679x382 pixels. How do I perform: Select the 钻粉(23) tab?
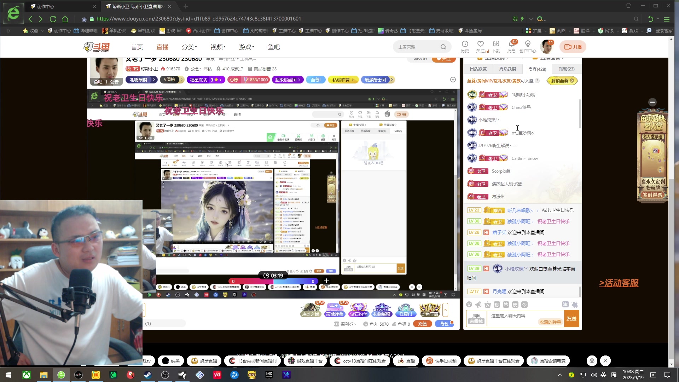[567, 69]
